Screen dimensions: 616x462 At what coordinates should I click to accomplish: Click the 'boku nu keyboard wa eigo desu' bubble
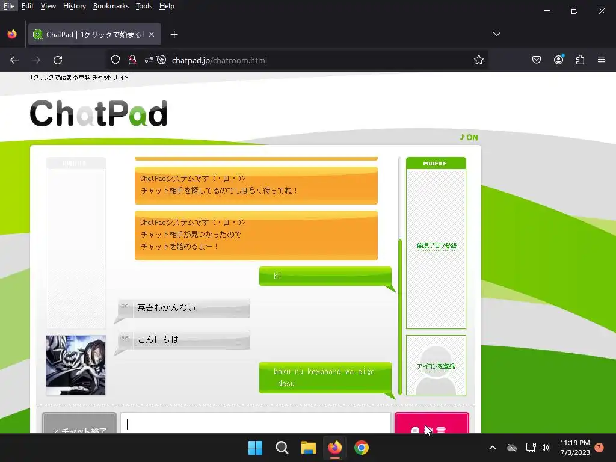click(x=325, y=377)
